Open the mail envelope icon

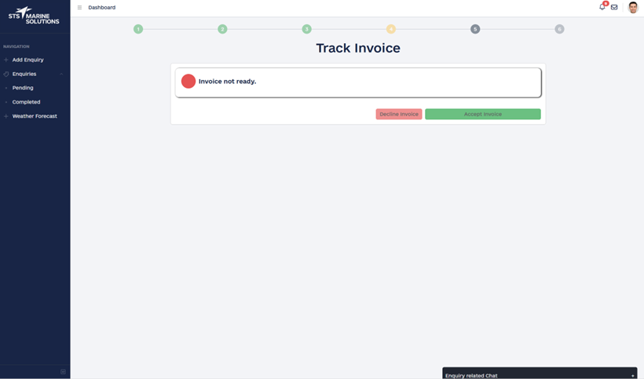pyautogui.click(x=614, y=7)
